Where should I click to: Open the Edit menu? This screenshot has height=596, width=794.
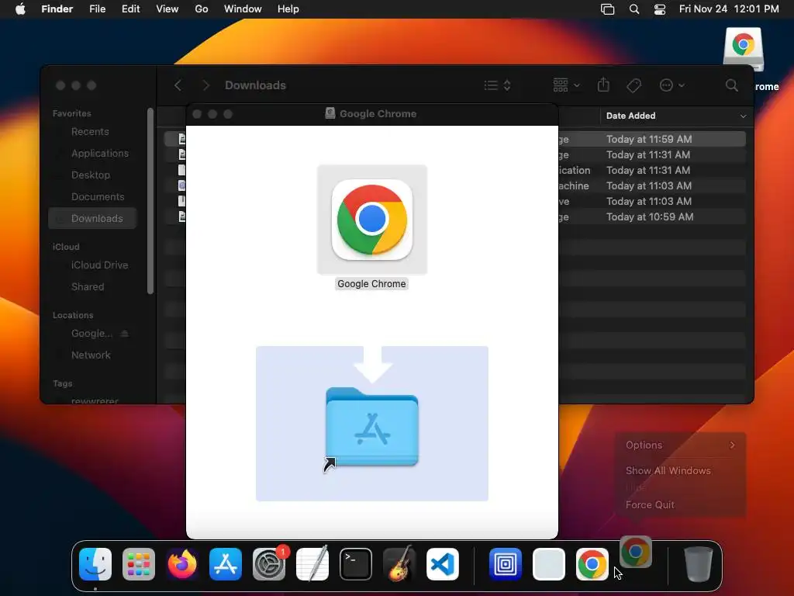[x=130, y=9]
